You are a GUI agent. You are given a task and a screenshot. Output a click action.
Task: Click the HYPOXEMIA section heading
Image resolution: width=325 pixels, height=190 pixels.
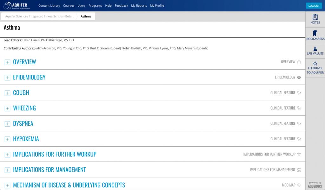pos(26,139)
